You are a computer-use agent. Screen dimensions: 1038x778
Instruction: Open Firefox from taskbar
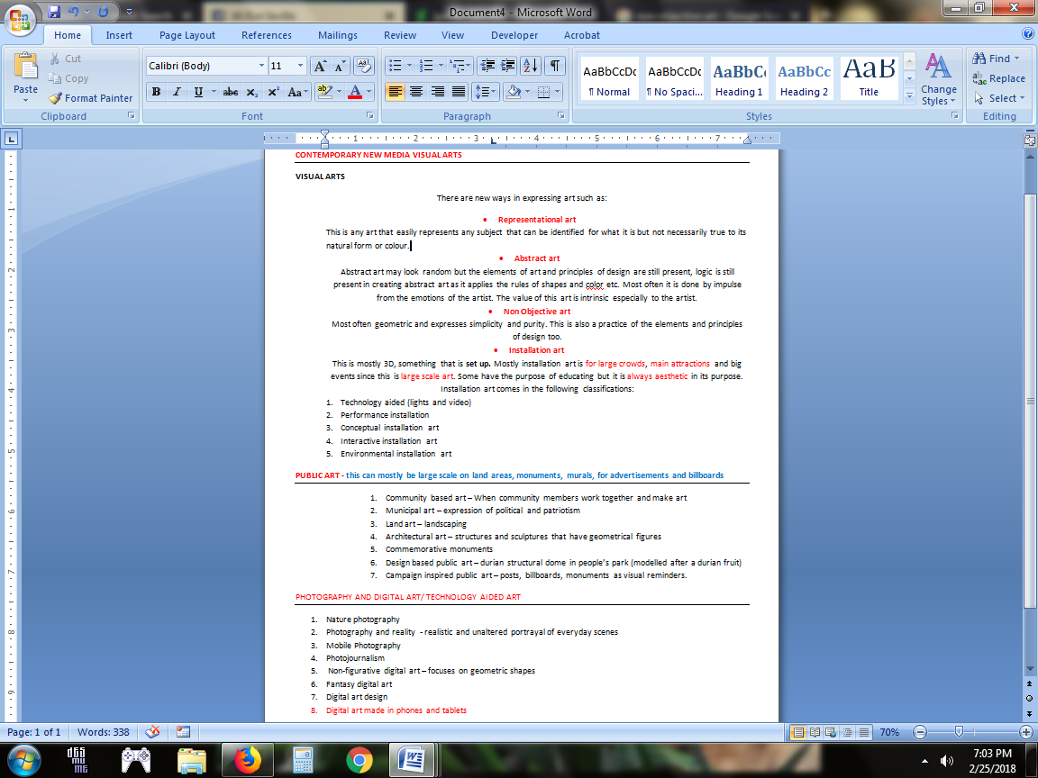click(247, 760)
